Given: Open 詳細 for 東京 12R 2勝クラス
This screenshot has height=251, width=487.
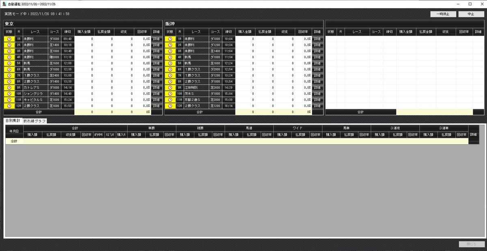Looking at the screenshot, I should [x=156, y=106].
